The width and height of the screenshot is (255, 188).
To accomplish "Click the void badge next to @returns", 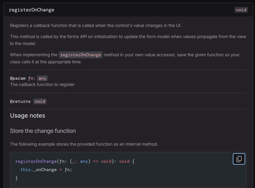I will (x=40, y=101).
